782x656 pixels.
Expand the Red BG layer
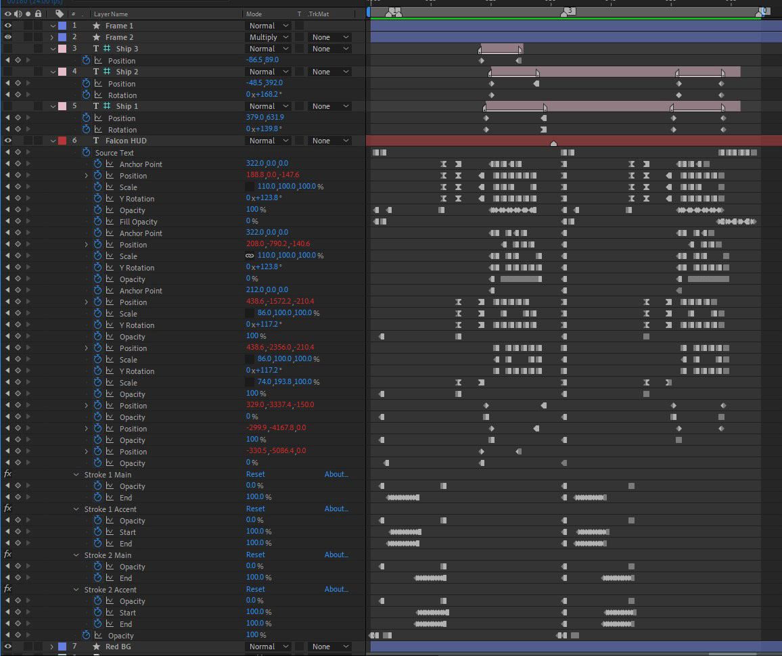click(52, 647)
